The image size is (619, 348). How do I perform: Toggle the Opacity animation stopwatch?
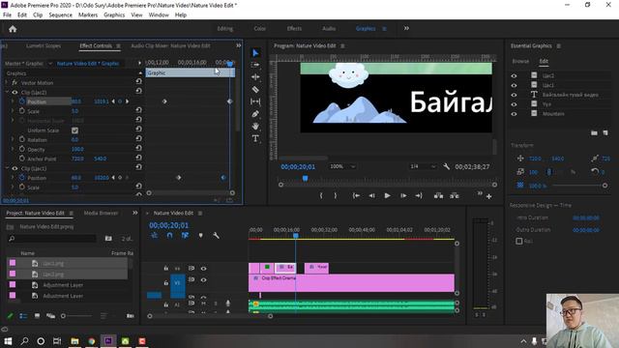[x=22, y=149]
